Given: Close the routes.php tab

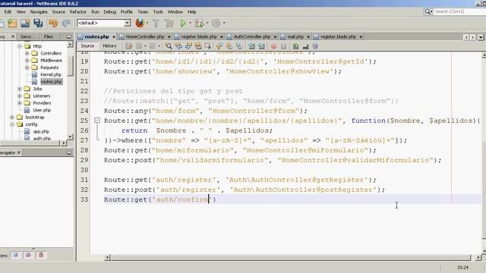Looking at the screenshot, I should tap(114, 37).
